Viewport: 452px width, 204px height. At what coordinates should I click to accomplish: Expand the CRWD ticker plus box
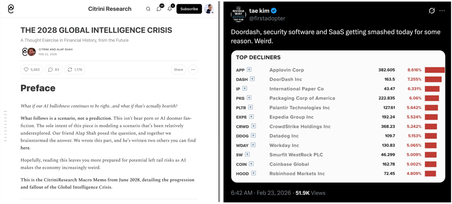click(x=254, y=126)
